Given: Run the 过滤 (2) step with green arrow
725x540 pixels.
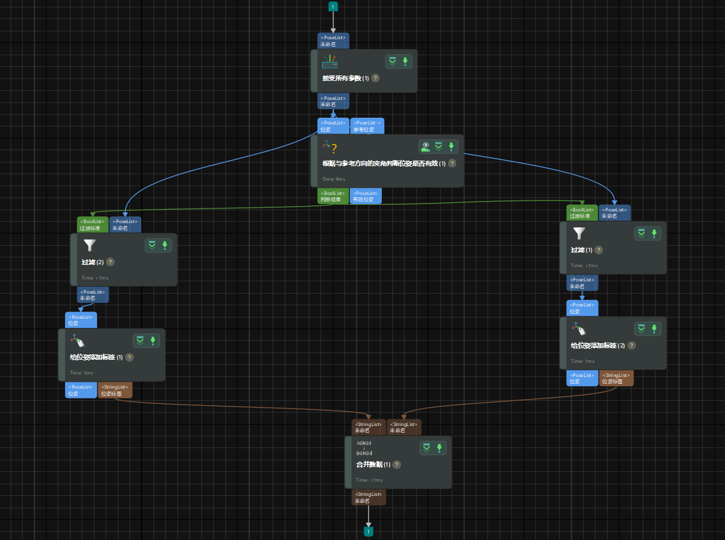Looking at the screenshot, I should (165, 245).
